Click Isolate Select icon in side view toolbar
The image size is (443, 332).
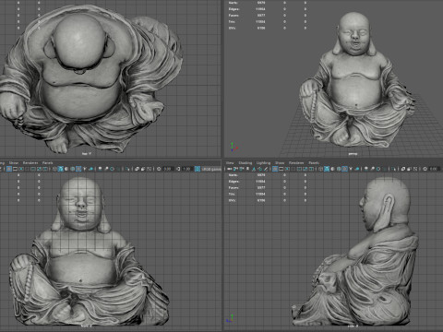pyautogui.click(x=394, y=169)
